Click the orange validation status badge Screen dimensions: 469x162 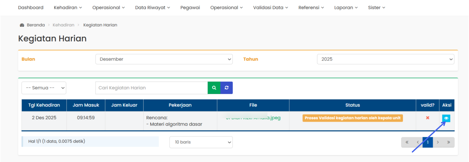pos(353,118)
